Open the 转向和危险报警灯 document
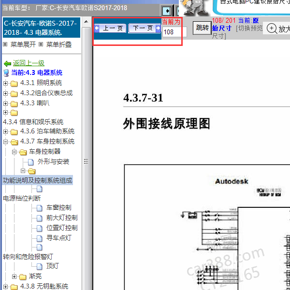290x290 pixels. click(x=28, y=257)
